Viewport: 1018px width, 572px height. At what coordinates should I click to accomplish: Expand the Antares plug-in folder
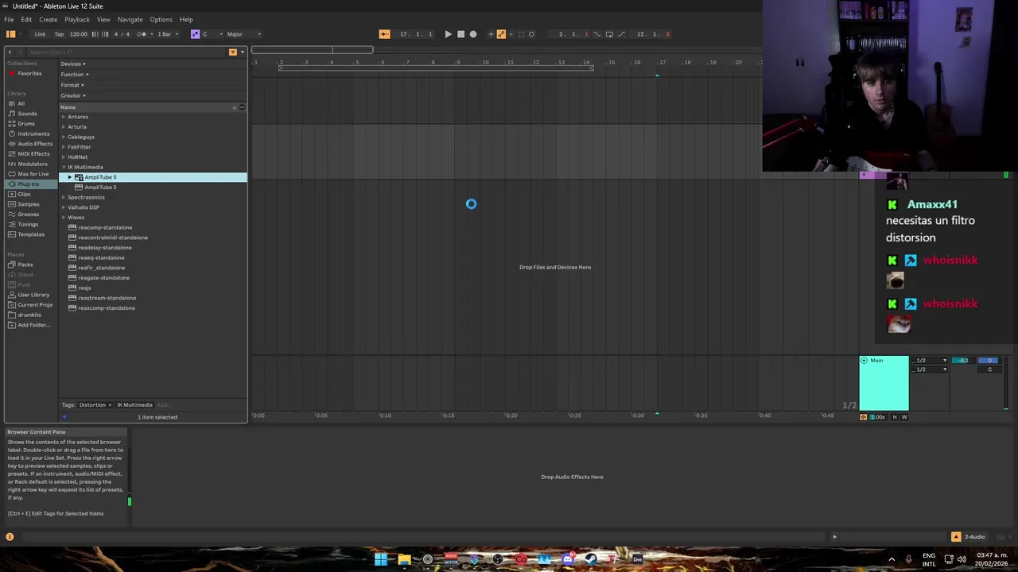click(x=64, y=117)
